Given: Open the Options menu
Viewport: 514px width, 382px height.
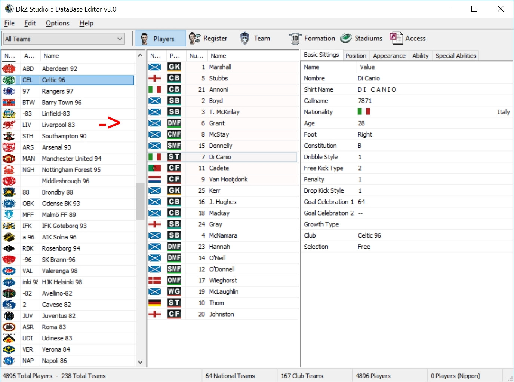Looking at the screenshot, I should (58, 23).
